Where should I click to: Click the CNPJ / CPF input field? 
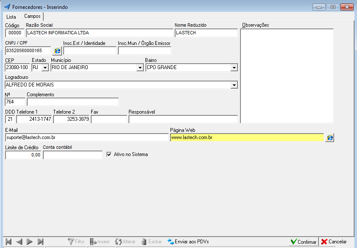[28, 50]
